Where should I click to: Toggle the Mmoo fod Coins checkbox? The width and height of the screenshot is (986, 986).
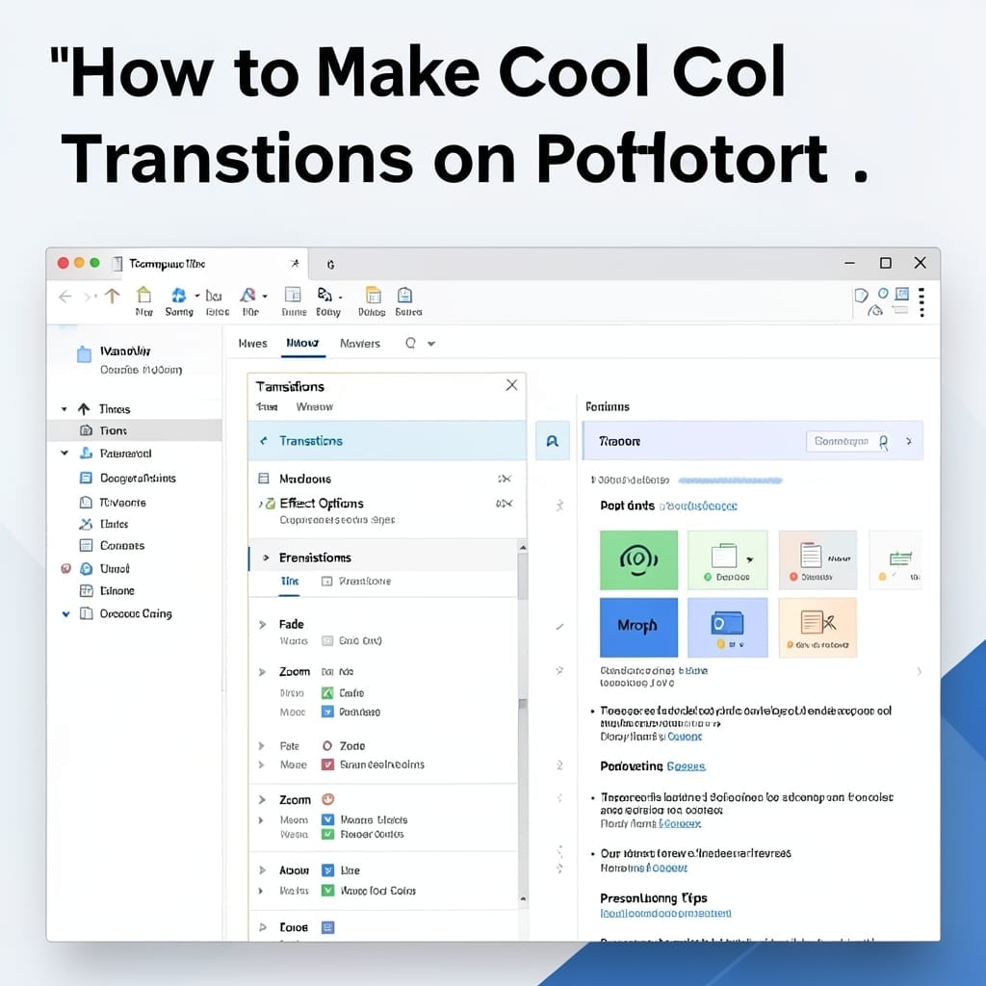[x=327, y=891]
